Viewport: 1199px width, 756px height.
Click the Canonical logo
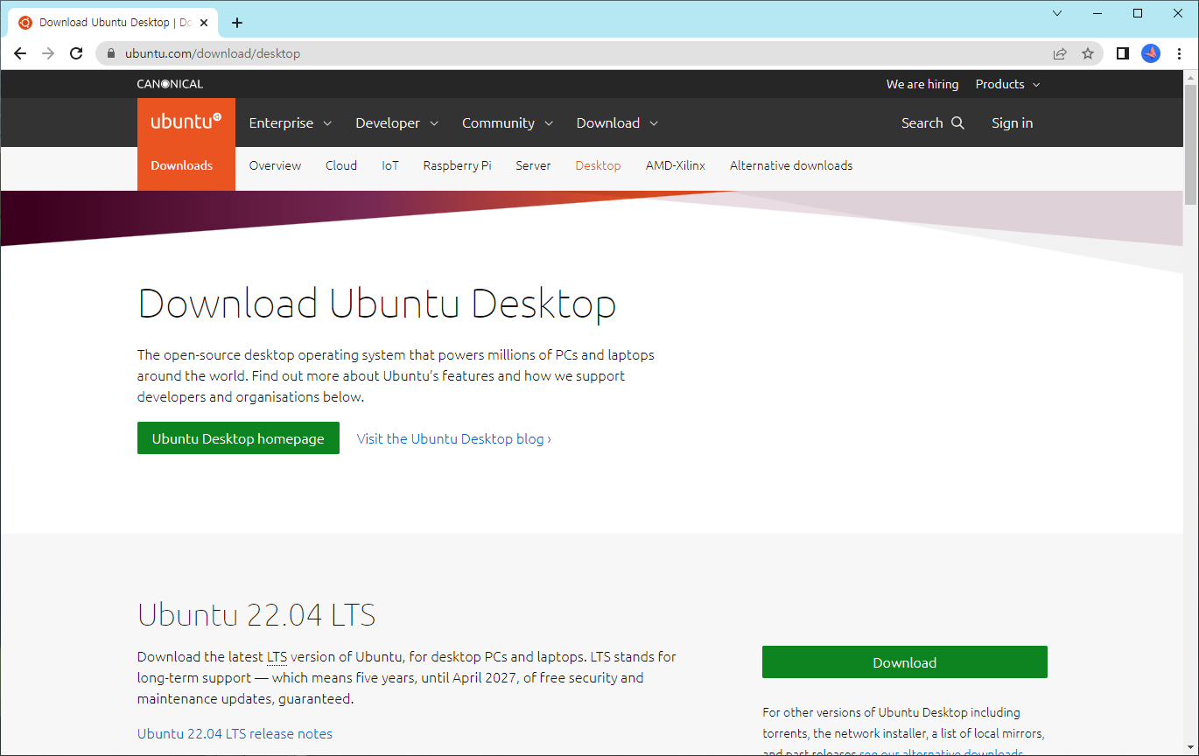(170, 84)
